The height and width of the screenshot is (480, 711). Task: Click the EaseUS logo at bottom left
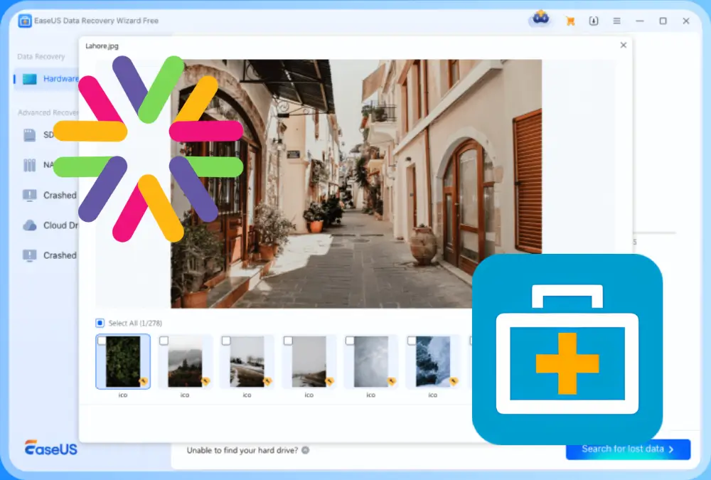pos(50,448)
